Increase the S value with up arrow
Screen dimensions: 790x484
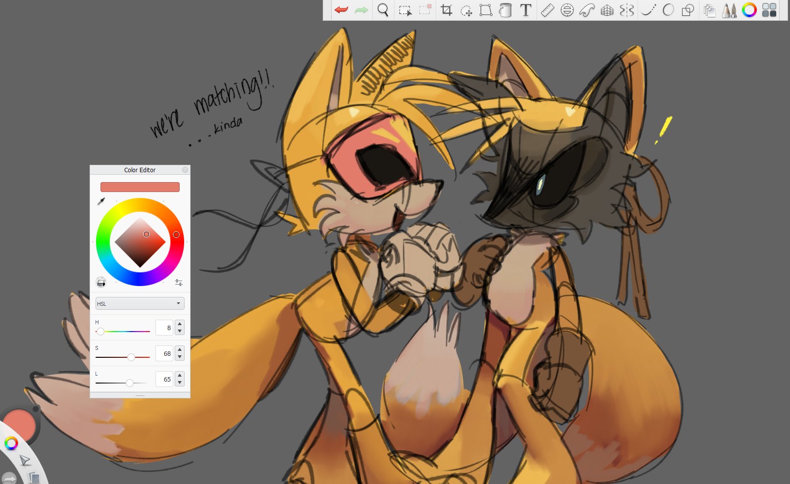tap(180, 350)
